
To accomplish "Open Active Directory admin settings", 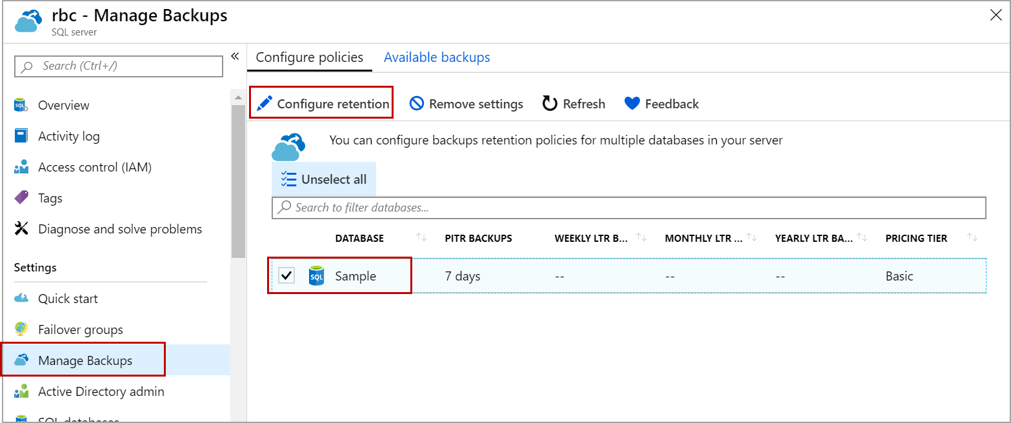I will [x=100, y=391].
